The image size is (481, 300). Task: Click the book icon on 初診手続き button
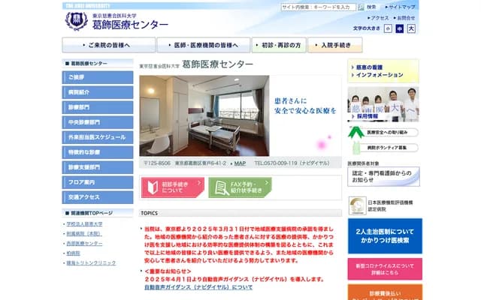tap(153, 187)
